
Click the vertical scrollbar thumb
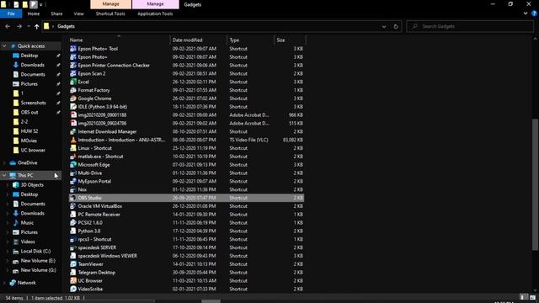click(x=535, y=184)
